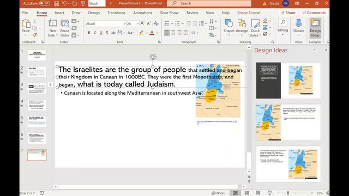
Task: Open the font color dropdown arrow
Action: (x=157, y=33)
